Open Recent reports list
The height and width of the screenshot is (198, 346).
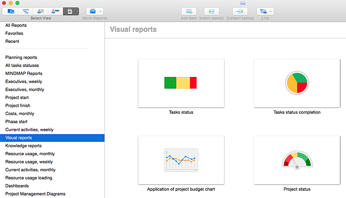12,41
